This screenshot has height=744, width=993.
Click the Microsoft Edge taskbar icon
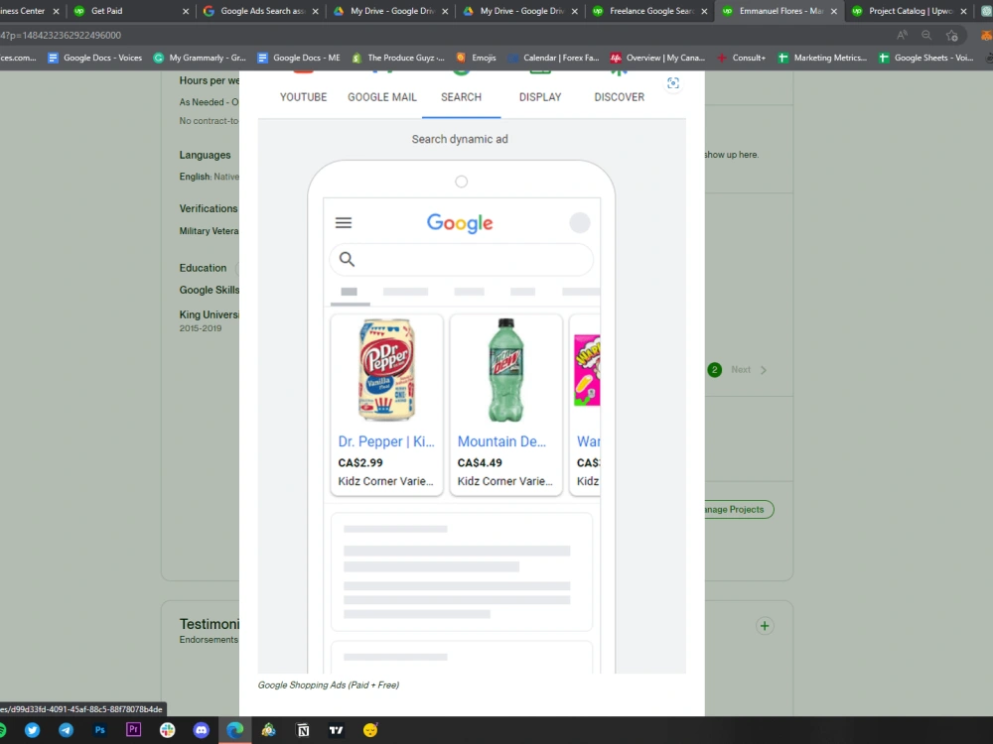pyautogui.click(x=235, y=730)
